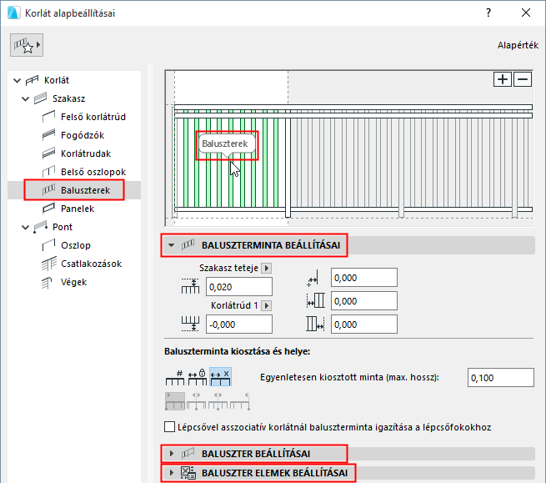Select the third pattern alignment option
Image resolution: width=546 pixels, height=483 pixels.
[x=218, y=401]
